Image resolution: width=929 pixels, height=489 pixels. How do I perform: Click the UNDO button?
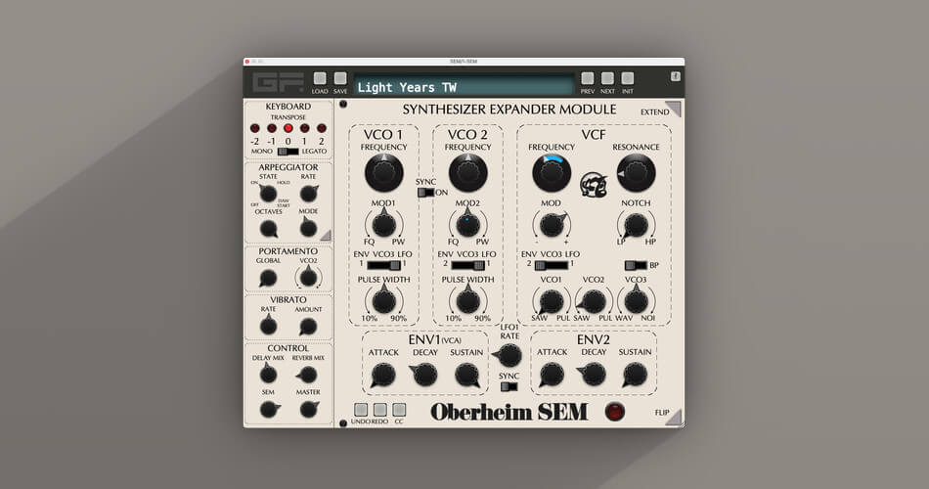click(361, 410)
